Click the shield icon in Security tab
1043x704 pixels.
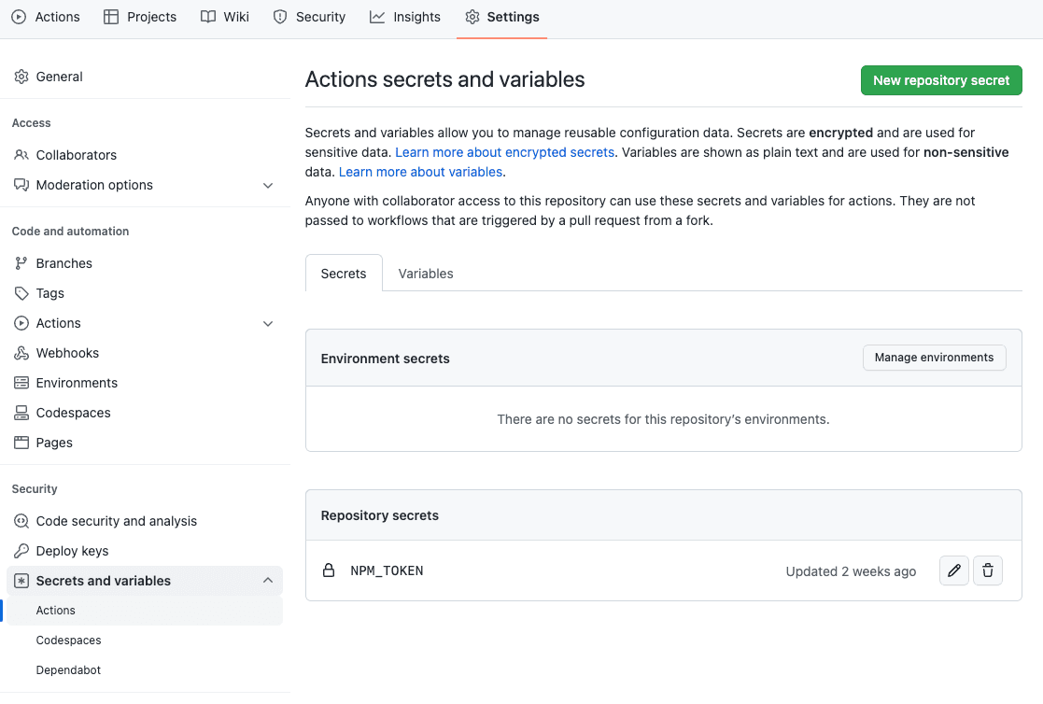[280, 17]
